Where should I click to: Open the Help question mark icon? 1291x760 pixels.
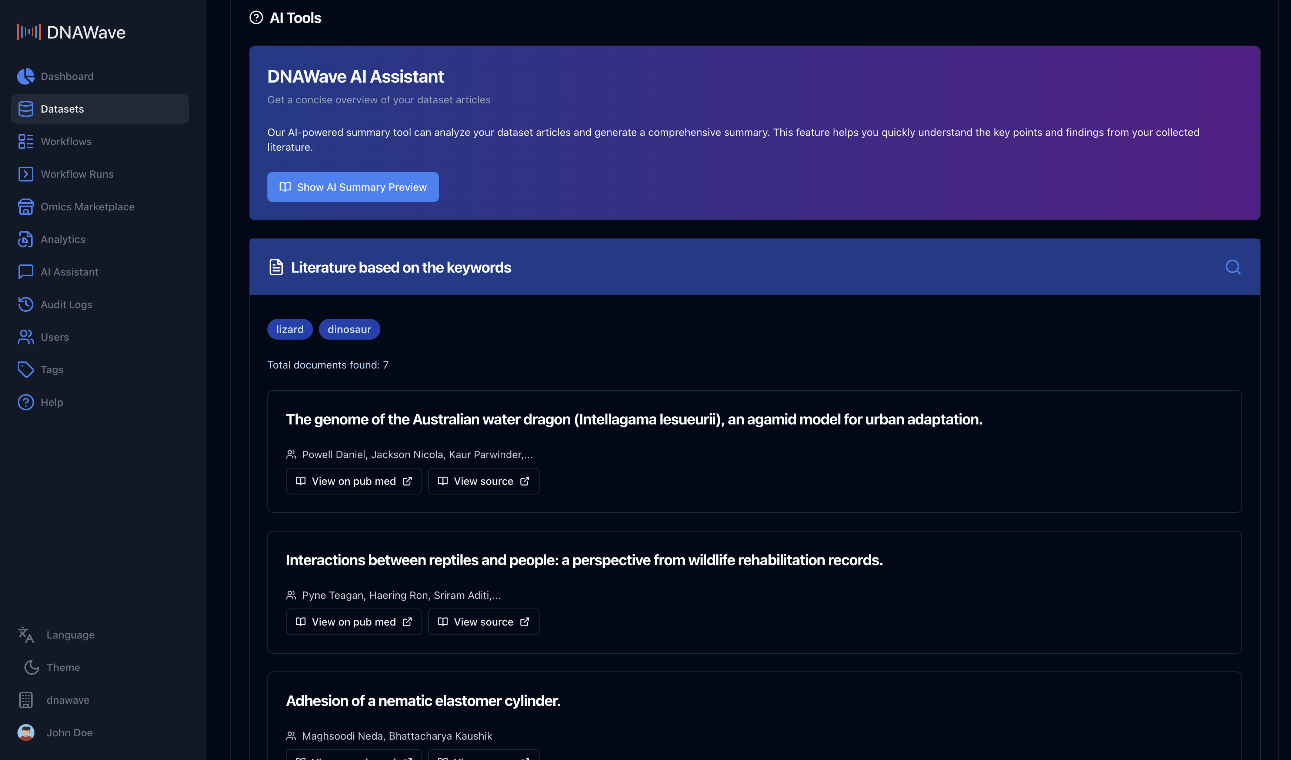(26, 402)
